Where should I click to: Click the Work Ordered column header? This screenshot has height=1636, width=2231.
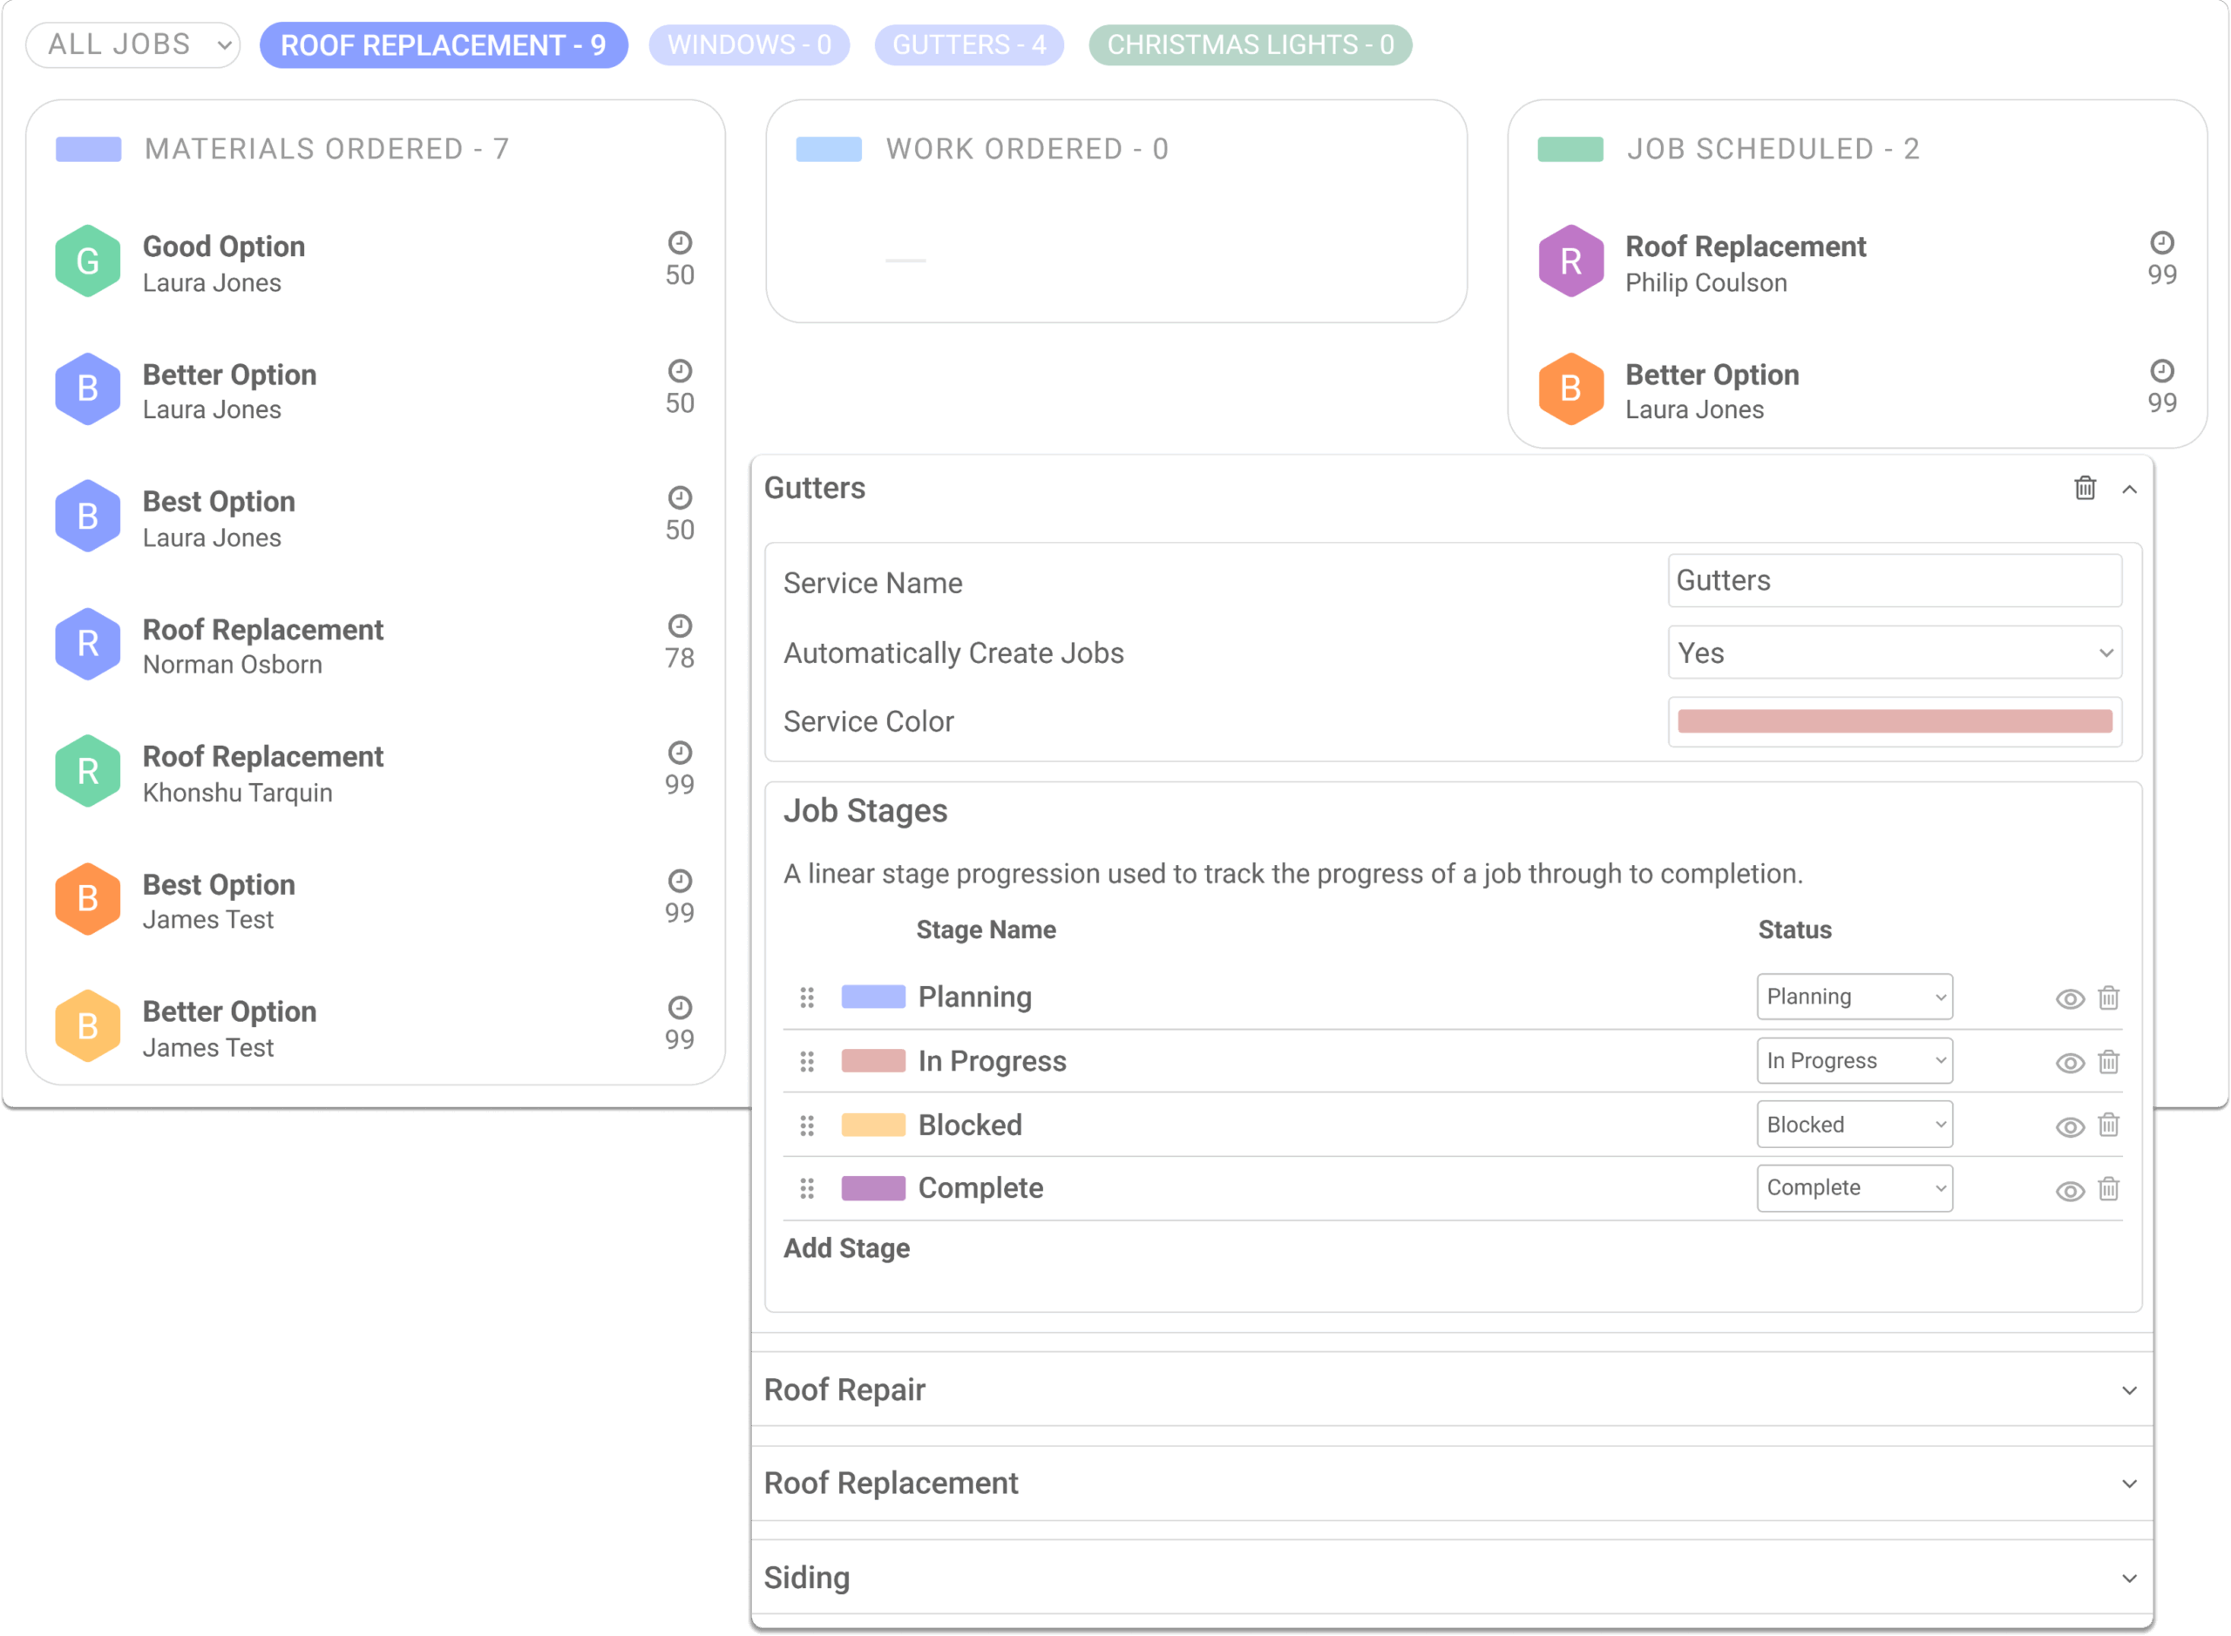(x=1028, y=150)
